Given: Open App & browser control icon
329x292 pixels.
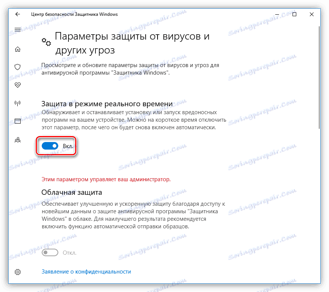Looking at the screenshot, I should point(17,121).
